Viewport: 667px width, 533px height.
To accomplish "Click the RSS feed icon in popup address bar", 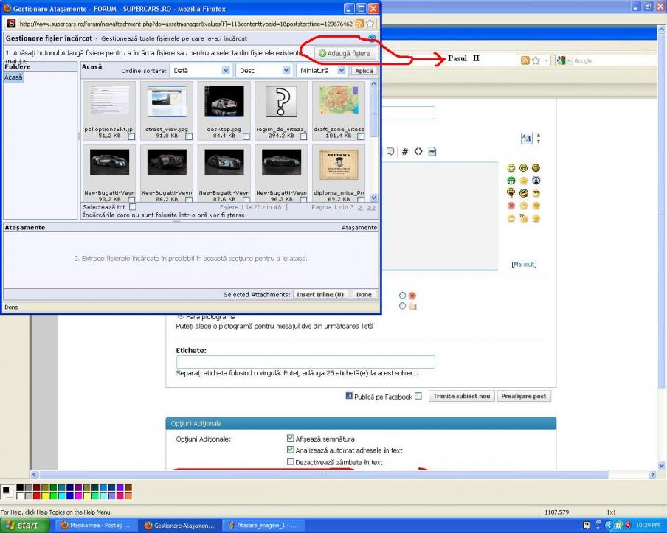I will (x=359, y=24).
